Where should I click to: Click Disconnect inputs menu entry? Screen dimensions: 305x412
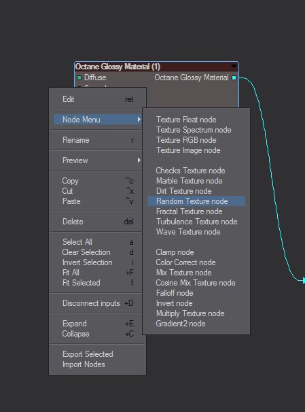click(x=97, y=303)
